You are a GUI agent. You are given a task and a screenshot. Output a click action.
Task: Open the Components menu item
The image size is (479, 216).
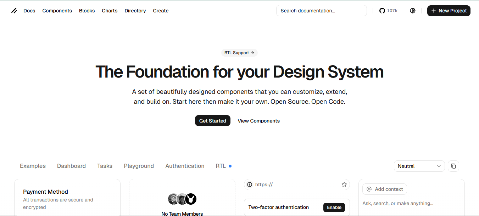click(x=57, y=11)
